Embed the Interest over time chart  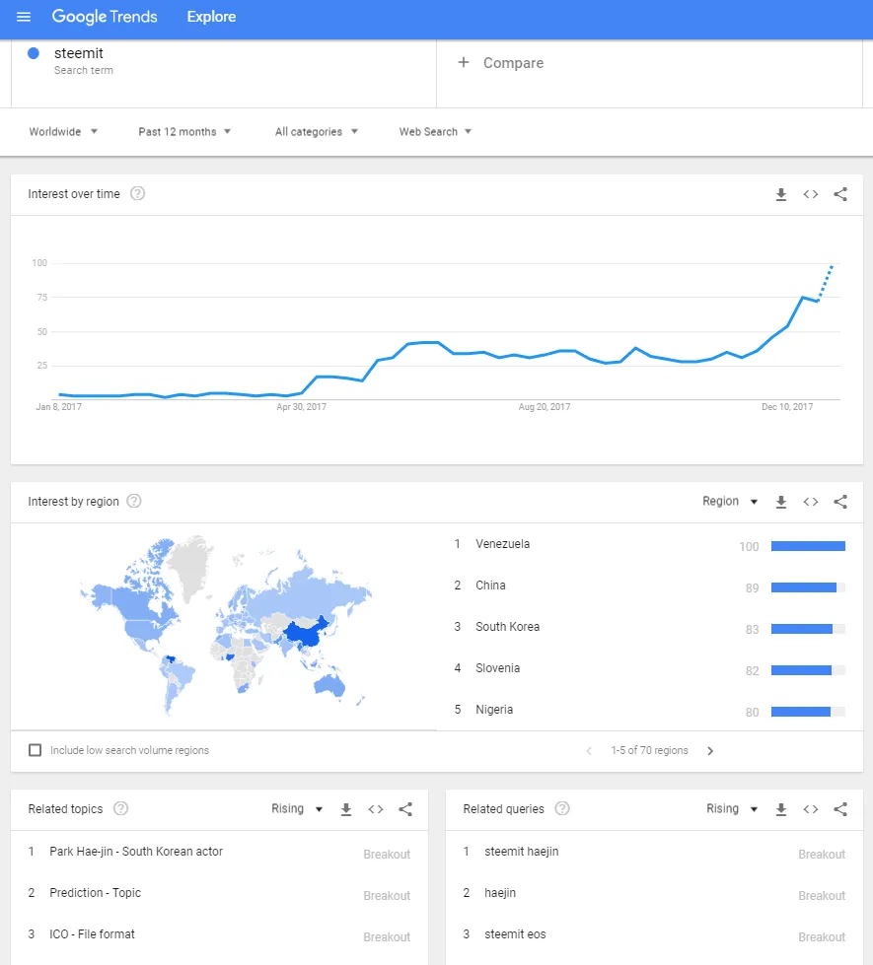tap(811, 195)
